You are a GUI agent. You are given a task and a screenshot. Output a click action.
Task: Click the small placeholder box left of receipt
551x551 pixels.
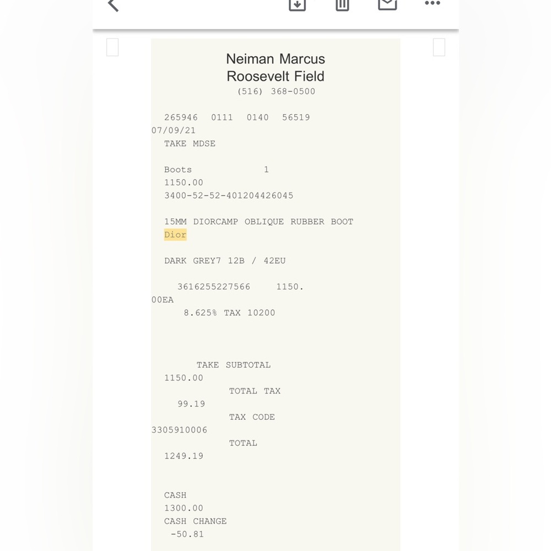click(x=112, y=47)
